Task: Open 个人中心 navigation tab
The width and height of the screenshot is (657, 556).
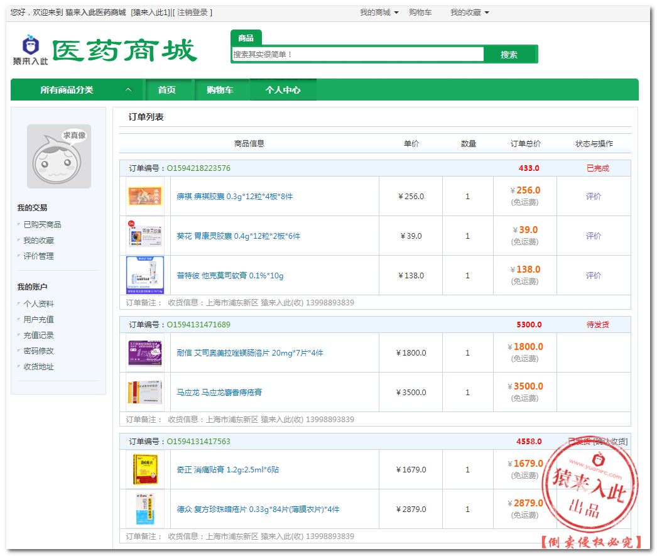Action: 283,90
